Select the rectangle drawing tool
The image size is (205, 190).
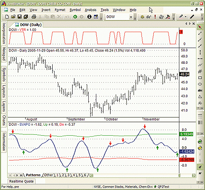point(200,78)
